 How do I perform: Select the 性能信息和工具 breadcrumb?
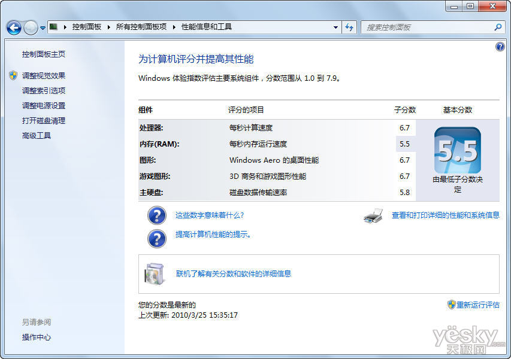tap(206, 27)
